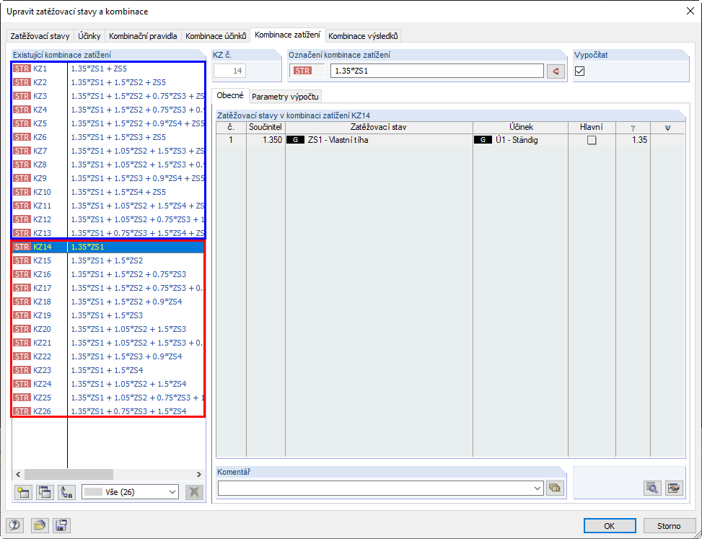This screenshot has width=702, height=539.
Task: Click the view settings icon beside magnifier
Action: tap(673, 488)
